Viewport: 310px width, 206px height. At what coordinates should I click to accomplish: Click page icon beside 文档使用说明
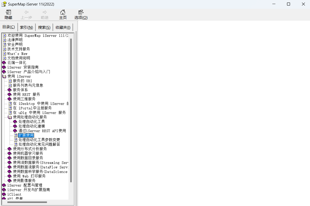click(x=4, y=58)
